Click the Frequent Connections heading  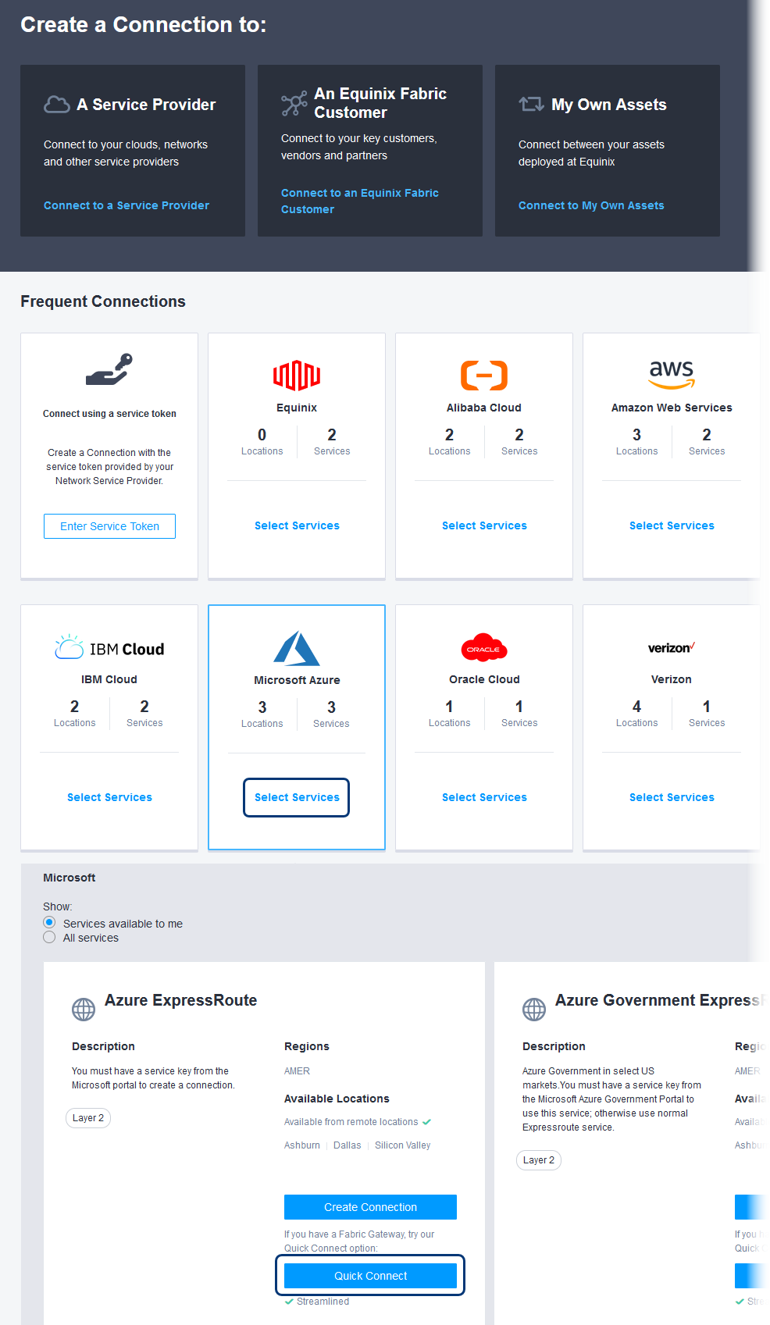pyautogui.click(x=103, y=301)
